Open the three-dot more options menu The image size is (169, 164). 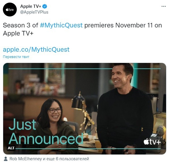pos(164,6)
